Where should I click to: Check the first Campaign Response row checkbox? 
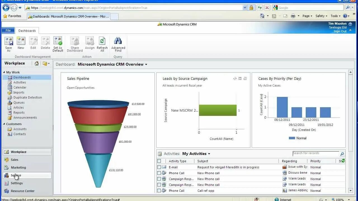pyautogui.click(x=159, y=179)
